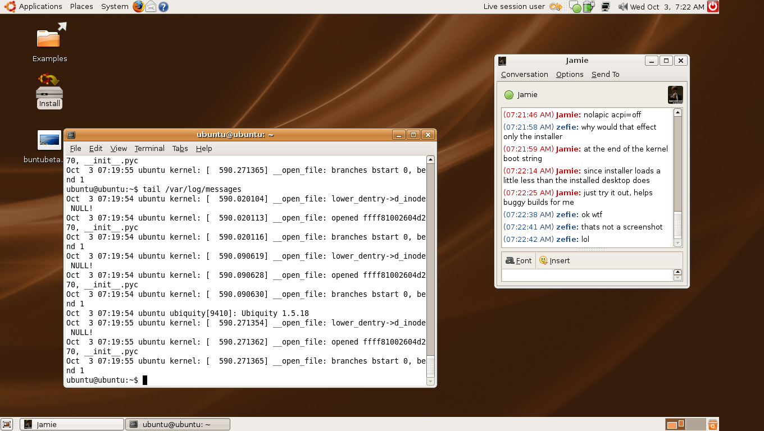Open the Evolution mail launcher icon
764x431 pixels.
tap(151, 7)
